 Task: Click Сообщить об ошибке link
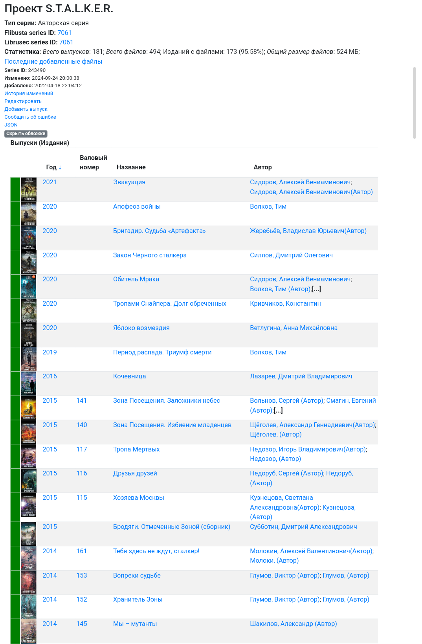(30, 117)
